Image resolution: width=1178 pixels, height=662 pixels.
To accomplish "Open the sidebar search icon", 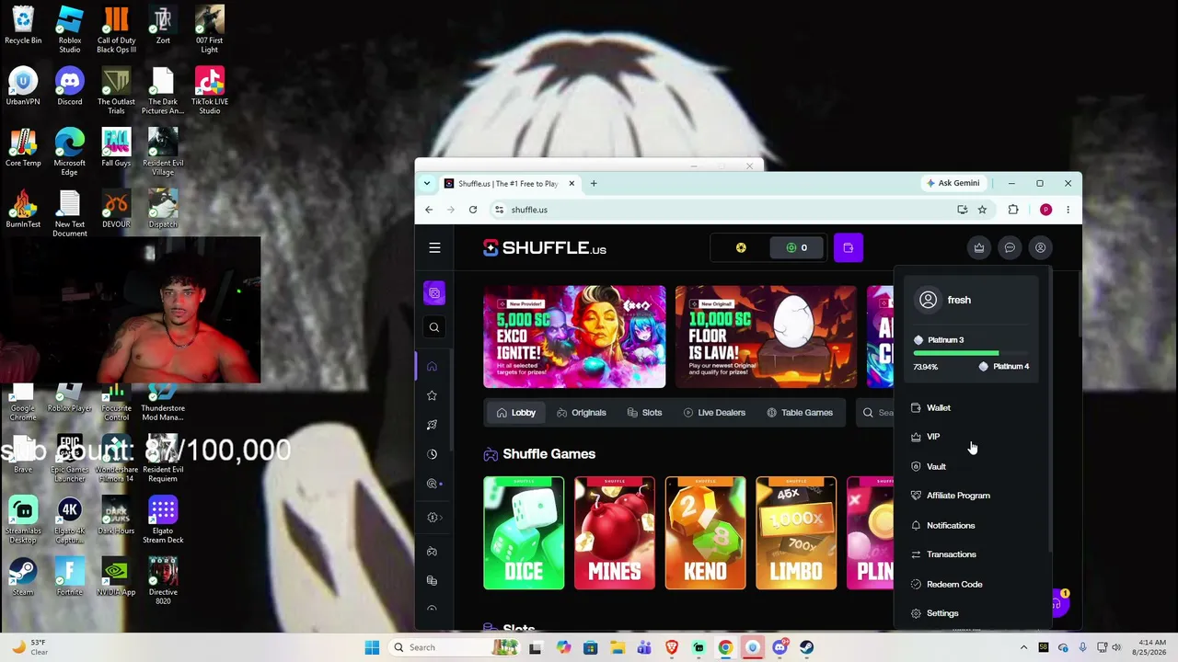I will 434,327.
